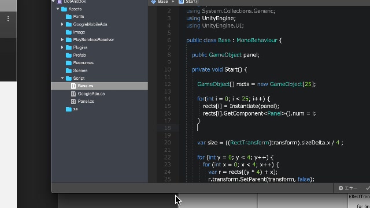This screenshot has width=370, height=208.
Task: Click 'public GameObject panel;' line
Action: click(x=225, y=55)
